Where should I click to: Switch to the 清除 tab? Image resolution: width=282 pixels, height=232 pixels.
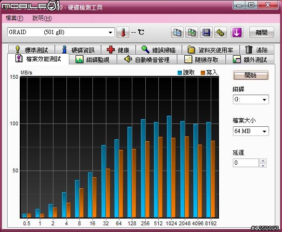(x=257, y=50)
